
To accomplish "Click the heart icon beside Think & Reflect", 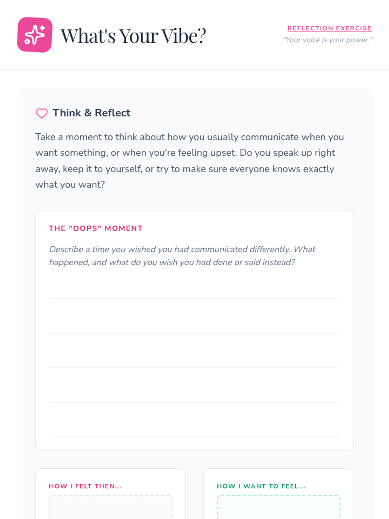I will click(x=41, y=113).
